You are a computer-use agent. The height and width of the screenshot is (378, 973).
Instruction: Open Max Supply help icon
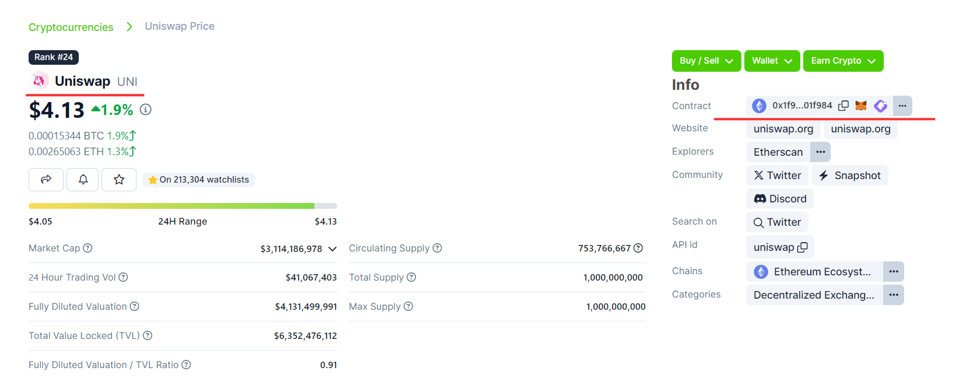(x=408, y=306)
